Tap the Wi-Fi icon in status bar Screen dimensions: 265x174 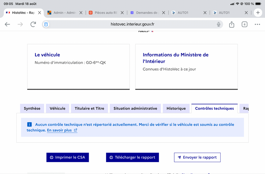click(238, 4)
